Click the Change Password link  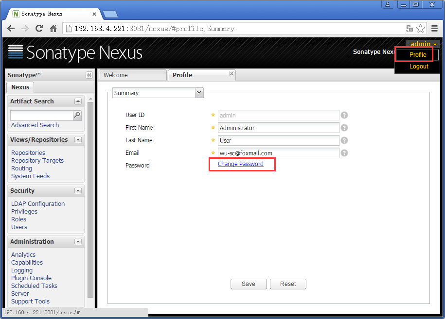point(240,164)
